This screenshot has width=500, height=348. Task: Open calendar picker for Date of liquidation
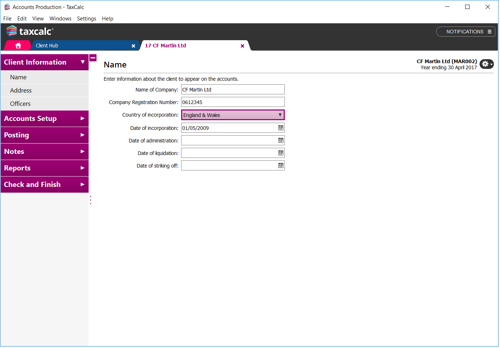click(280, 153)
